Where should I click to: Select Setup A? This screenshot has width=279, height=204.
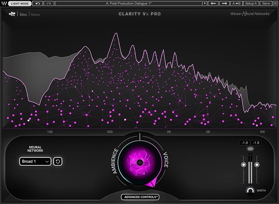click(251, 3)
